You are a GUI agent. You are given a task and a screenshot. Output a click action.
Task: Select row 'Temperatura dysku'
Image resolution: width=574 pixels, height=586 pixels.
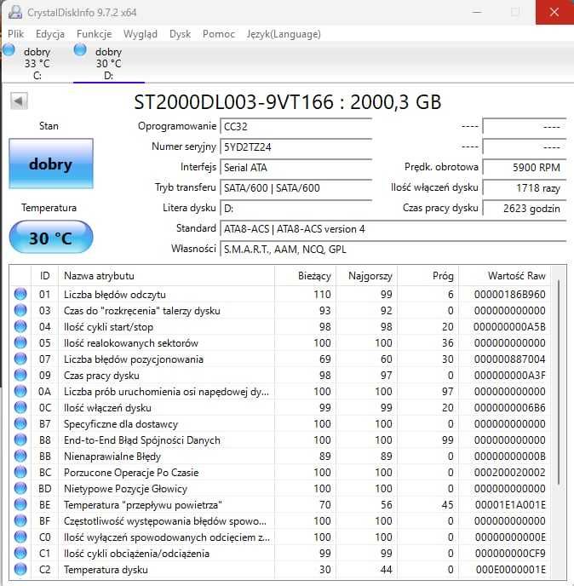pyautogui.click(x=280, y=570)
